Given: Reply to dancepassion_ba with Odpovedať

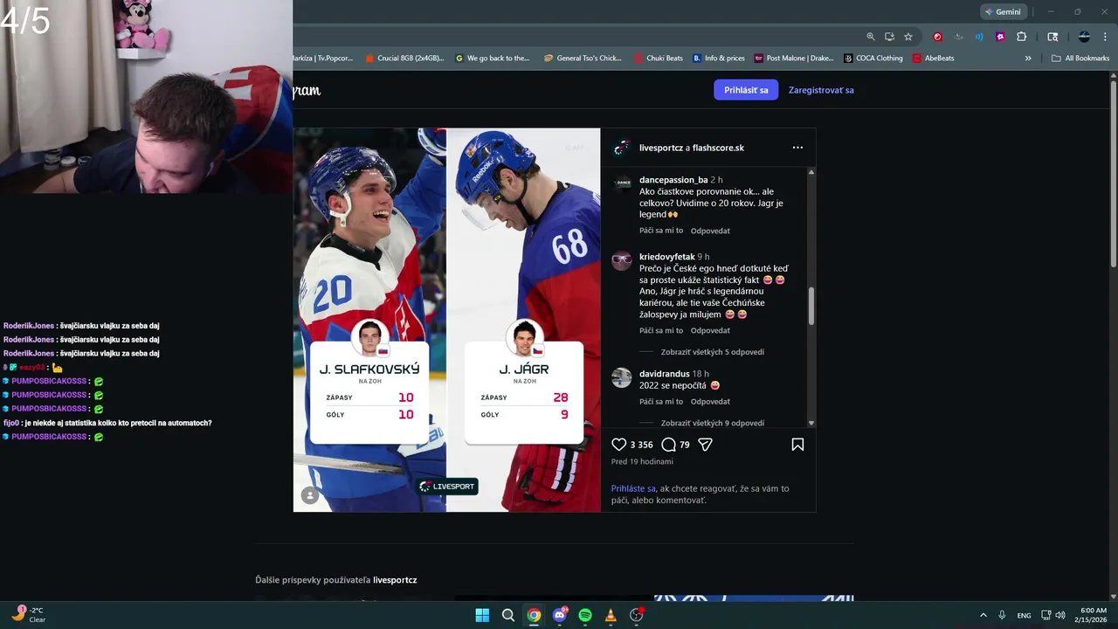Looking at the screenshot, I should pos(710,231).
